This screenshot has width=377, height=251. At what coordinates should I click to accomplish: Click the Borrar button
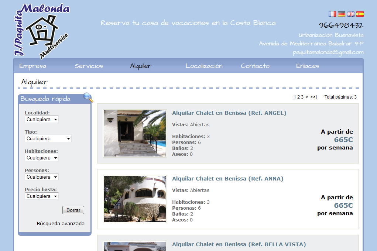click(73, 210)
